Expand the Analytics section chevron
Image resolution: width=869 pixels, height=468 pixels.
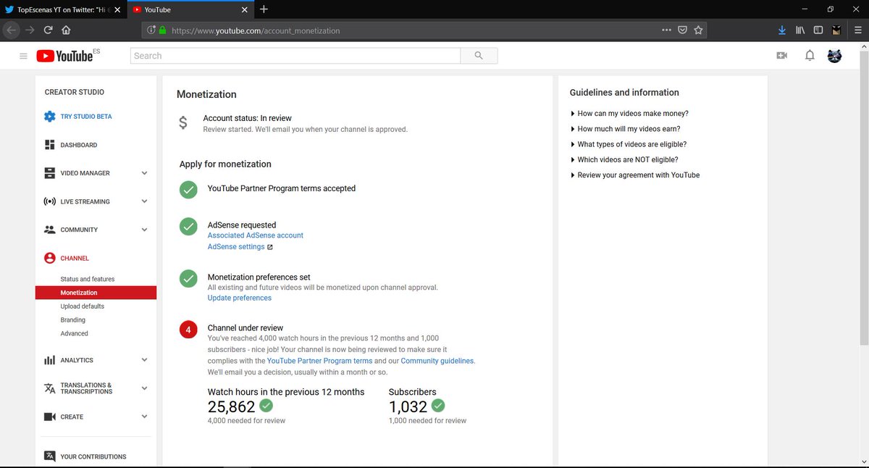point(144,360)
